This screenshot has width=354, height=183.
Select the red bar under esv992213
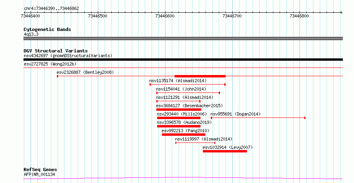pyautogui.click(x=183, y=135)
